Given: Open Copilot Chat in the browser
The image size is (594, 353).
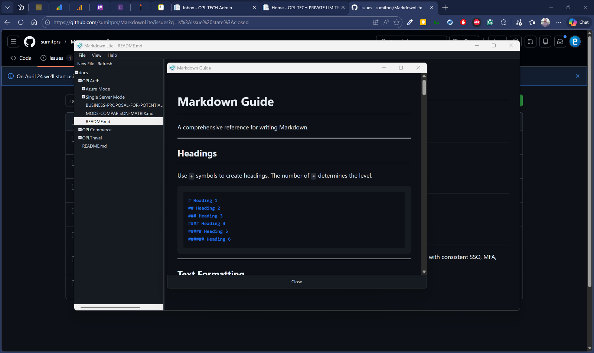Looking at the screenshot, I should pos(578,22).
